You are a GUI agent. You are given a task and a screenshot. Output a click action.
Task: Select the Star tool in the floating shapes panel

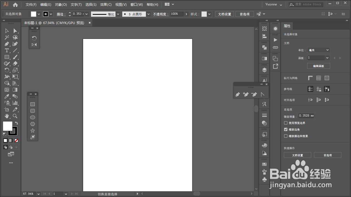(x=33, y=131)
